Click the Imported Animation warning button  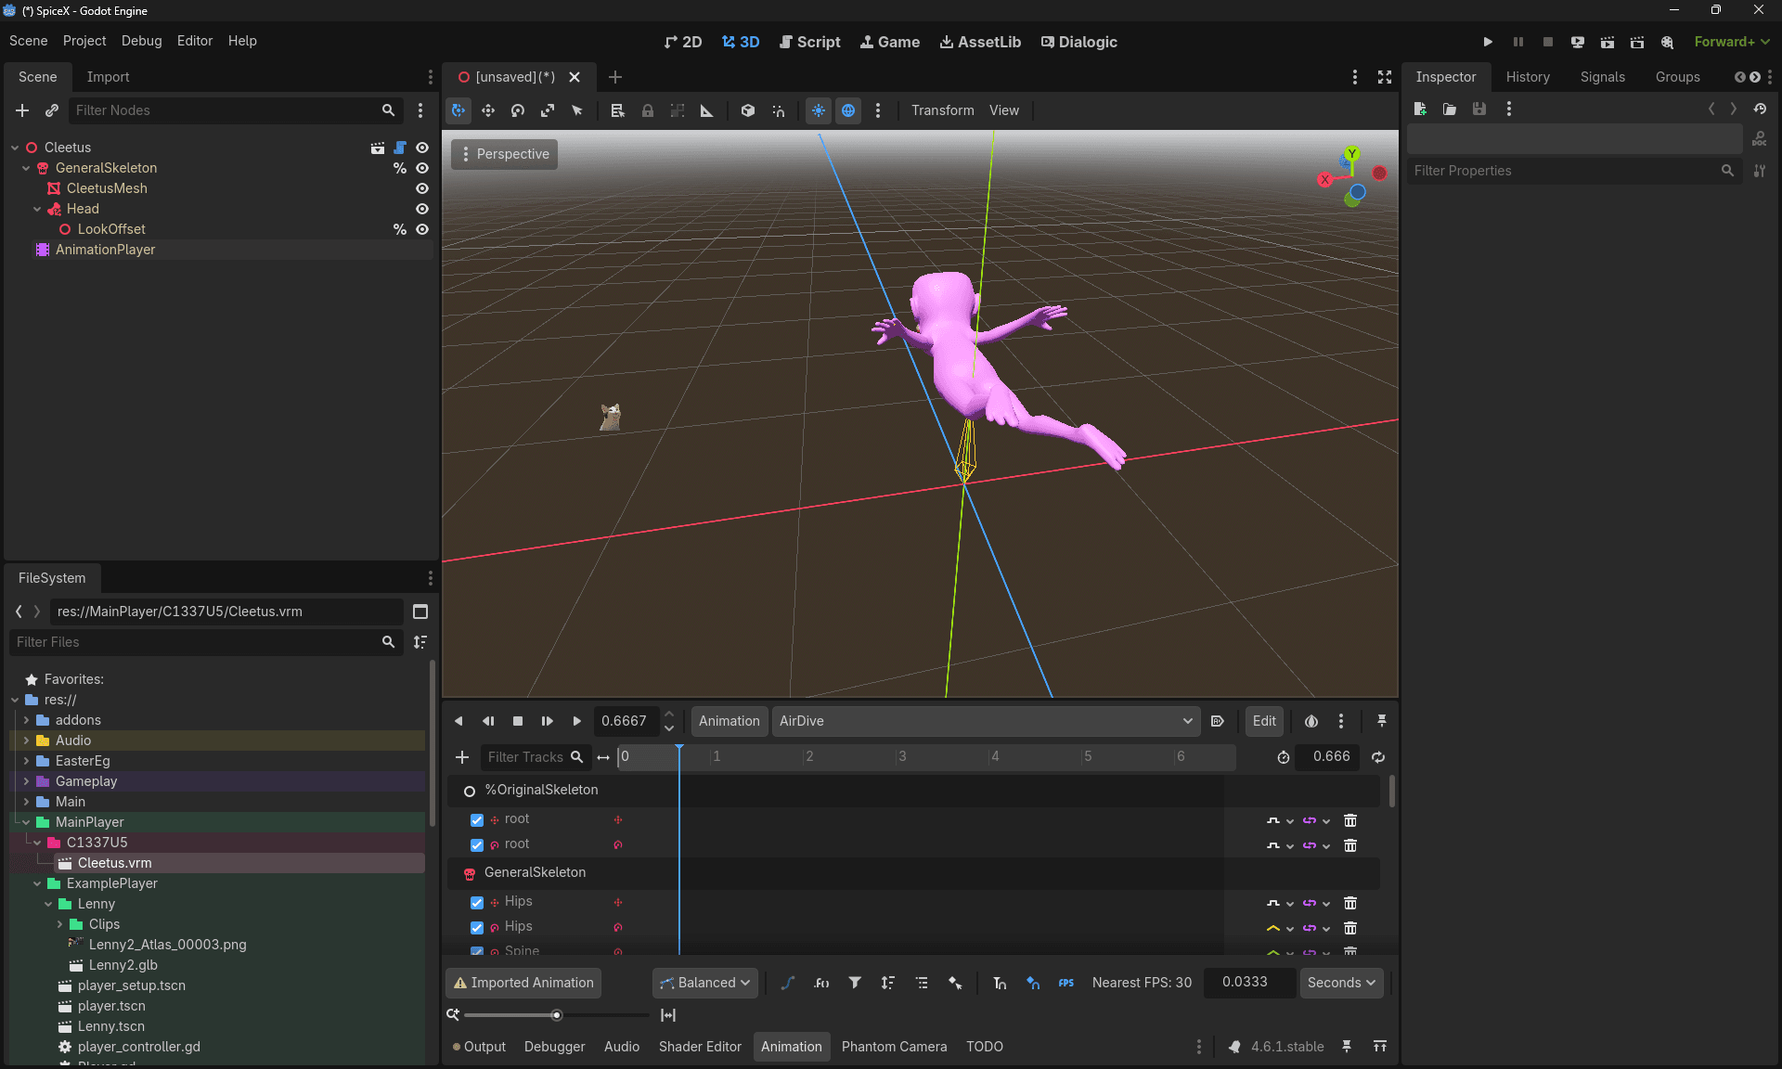[x=524, y=983]
